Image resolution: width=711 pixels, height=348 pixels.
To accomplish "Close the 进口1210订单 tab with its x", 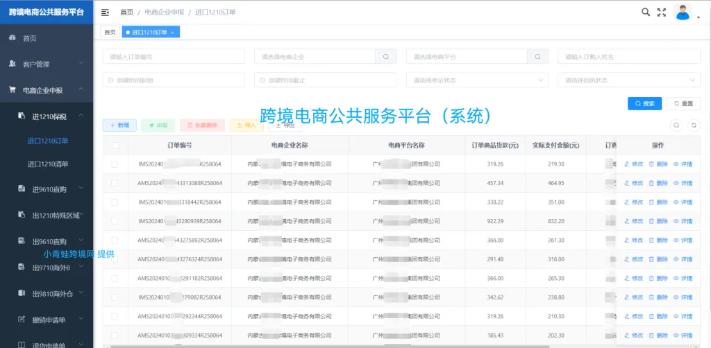I will (172, 33).
